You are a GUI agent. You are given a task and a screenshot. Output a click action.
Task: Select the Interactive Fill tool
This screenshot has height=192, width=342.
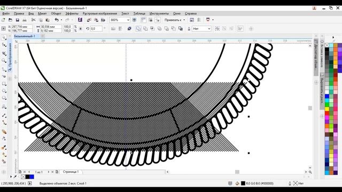click(x=4, y=155)
